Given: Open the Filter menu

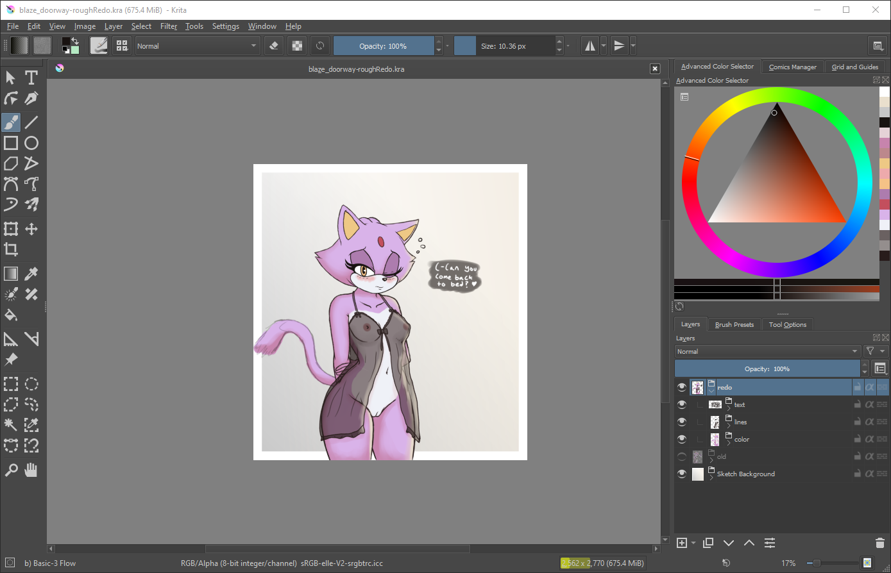Looking at the screenshot, I should (169, 26).
